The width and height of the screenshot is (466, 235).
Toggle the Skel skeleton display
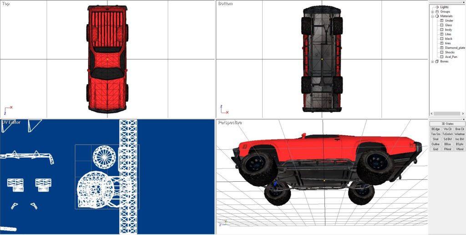436,139
